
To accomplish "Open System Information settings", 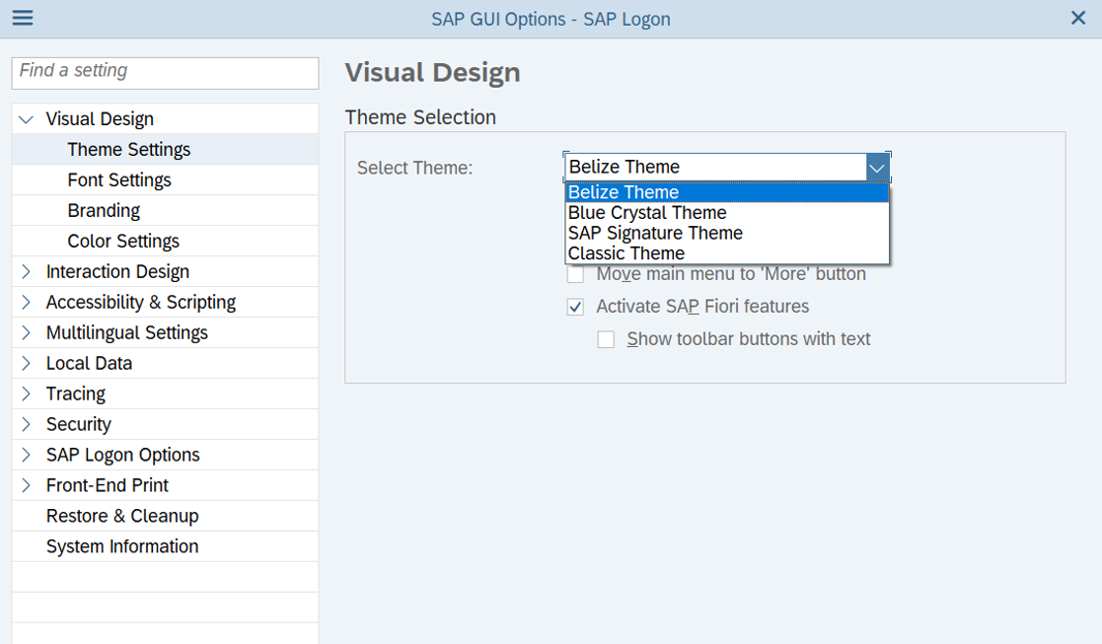I will [x=122, y=546].
